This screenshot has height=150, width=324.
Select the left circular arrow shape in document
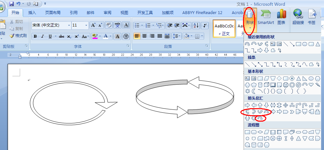74,103
